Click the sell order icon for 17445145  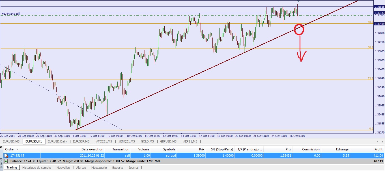[x=6, y=155]
